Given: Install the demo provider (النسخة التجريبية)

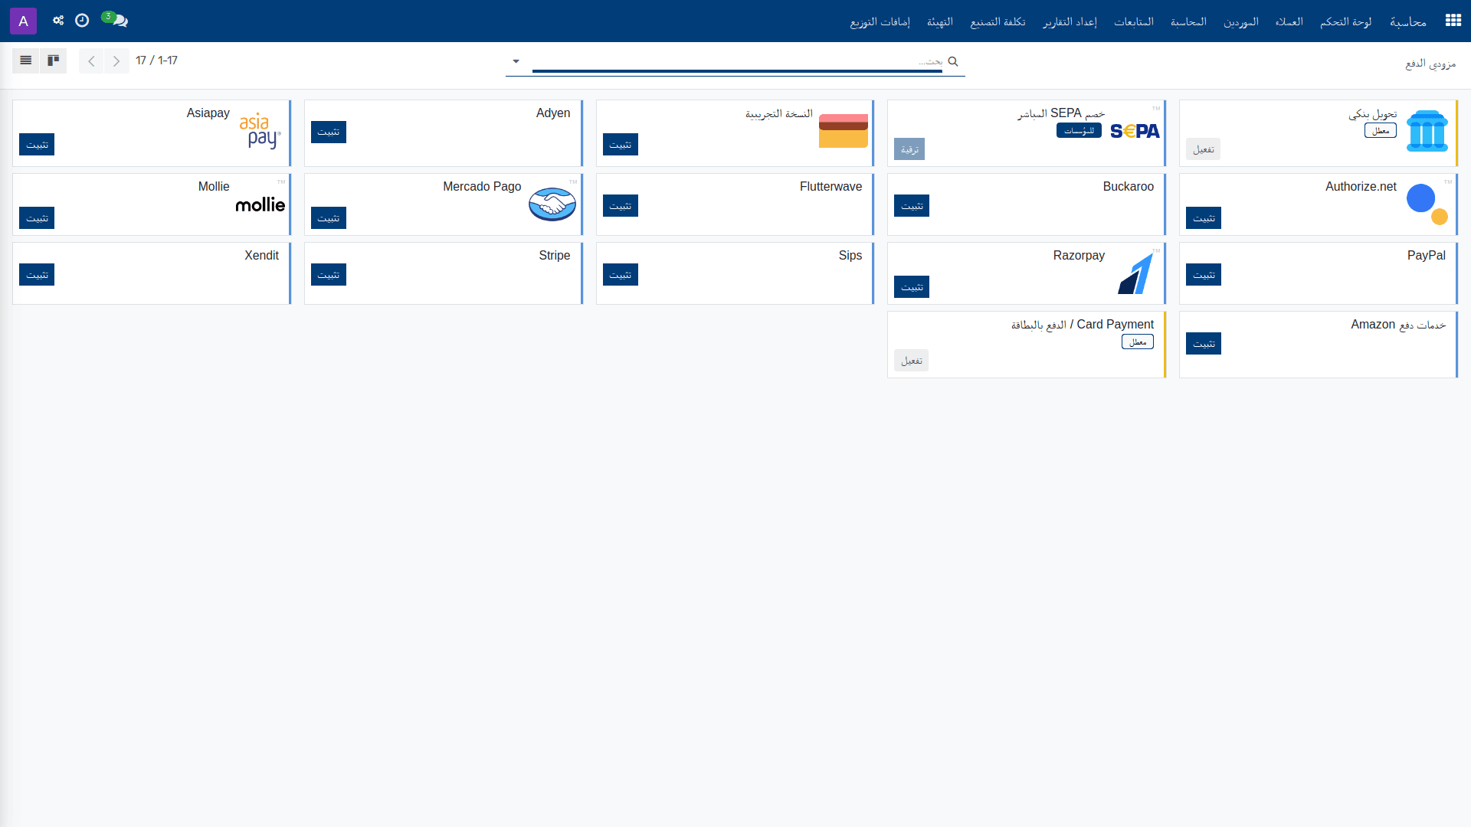Looking at the screenshot, I should coord(621,144).
